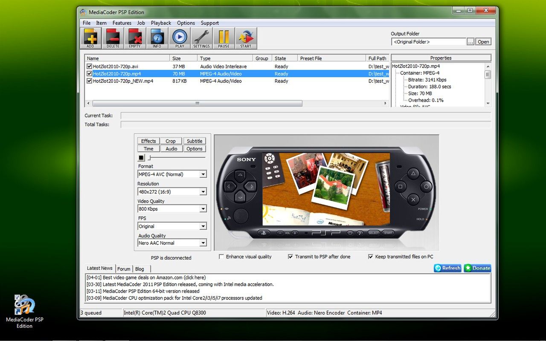Click the Preset File column header
Viewport: 546px width, 341px height.
pyautogui.click(x=332, y=58)
